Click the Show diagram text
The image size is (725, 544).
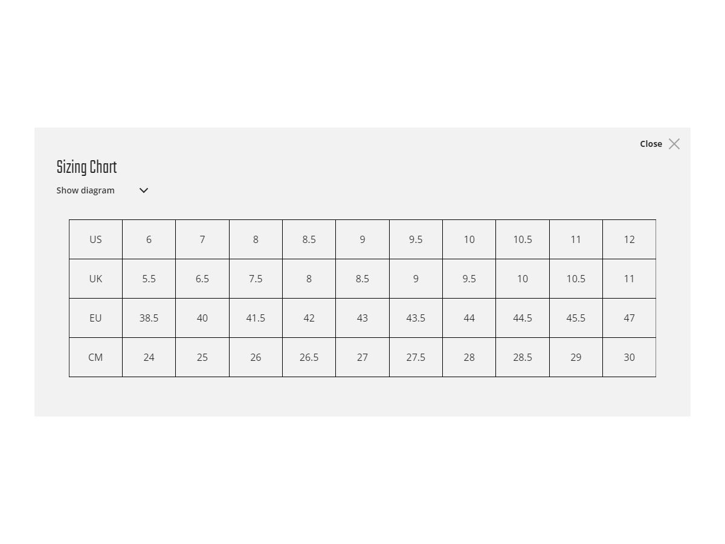pos(85,190)
